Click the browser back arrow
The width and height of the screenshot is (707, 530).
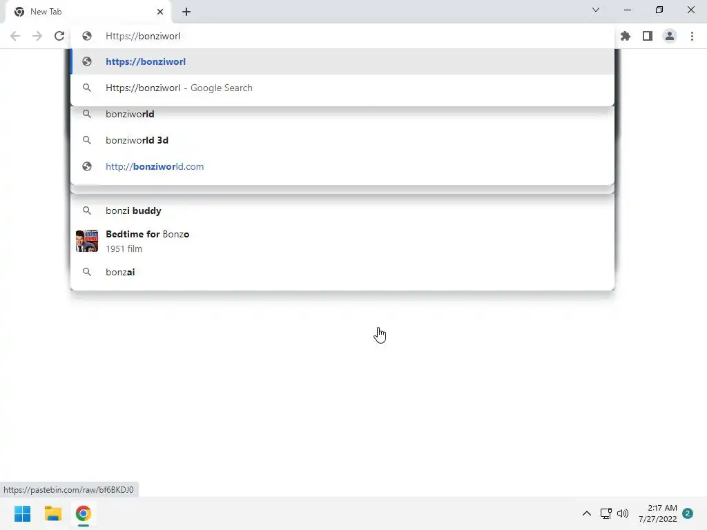point(15,36)
